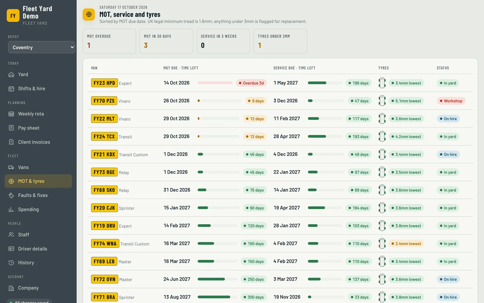Image resolution: width=484 pixels, height=303 pixels.
Task: Click the Vans truck icon
Action: point(11,167)
